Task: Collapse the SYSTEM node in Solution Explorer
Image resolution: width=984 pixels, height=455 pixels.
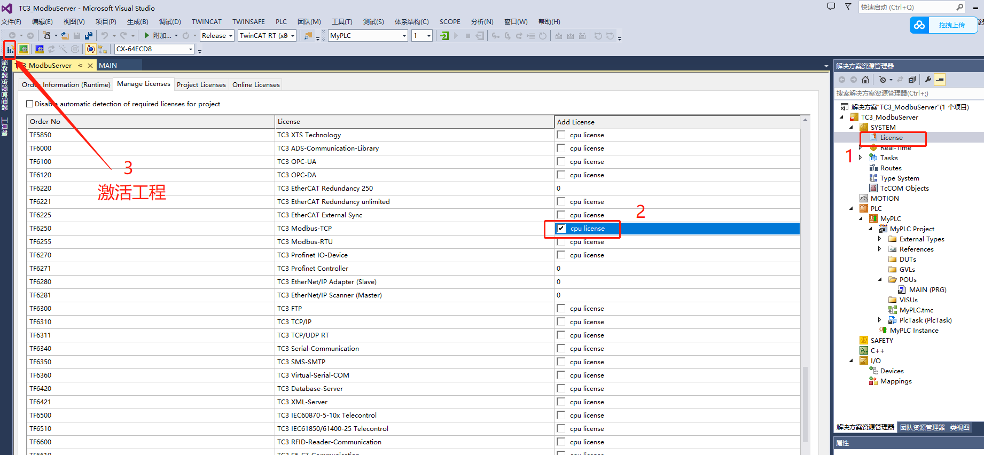Action: tap(852, 128)
